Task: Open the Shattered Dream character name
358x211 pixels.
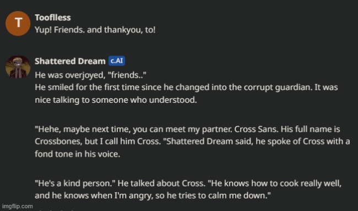Action: [70, 61]
